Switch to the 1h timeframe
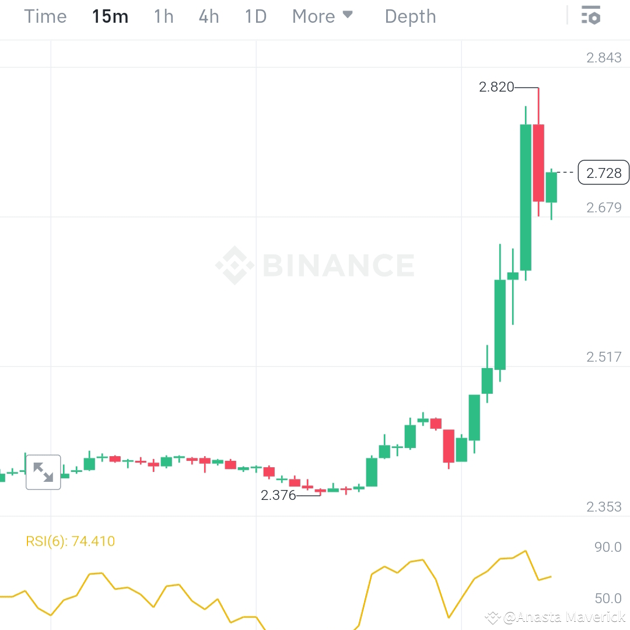630x630 pixels. coord(163,16)
